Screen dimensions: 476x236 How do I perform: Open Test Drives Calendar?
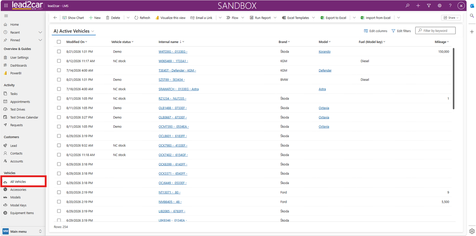click(24, 118)
